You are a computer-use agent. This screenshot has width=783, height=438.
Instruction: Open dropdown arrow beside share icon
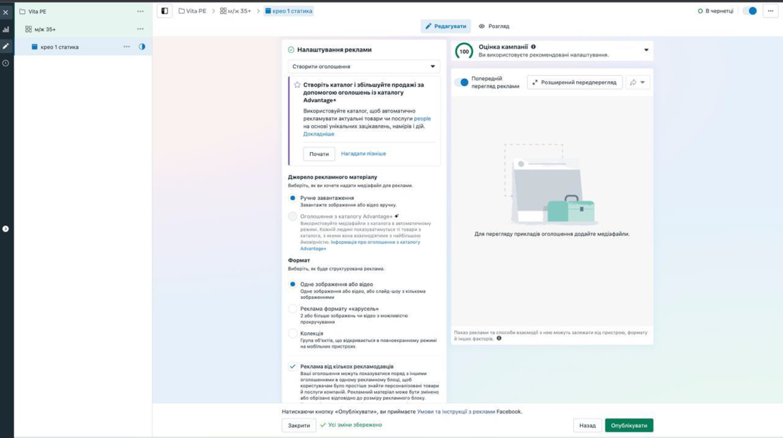click(643, 83)
